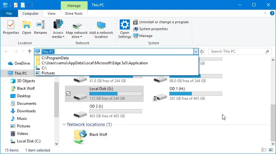276x154 pixels.
Task: Open the File menu tab
Action: (x=9, y=13)
